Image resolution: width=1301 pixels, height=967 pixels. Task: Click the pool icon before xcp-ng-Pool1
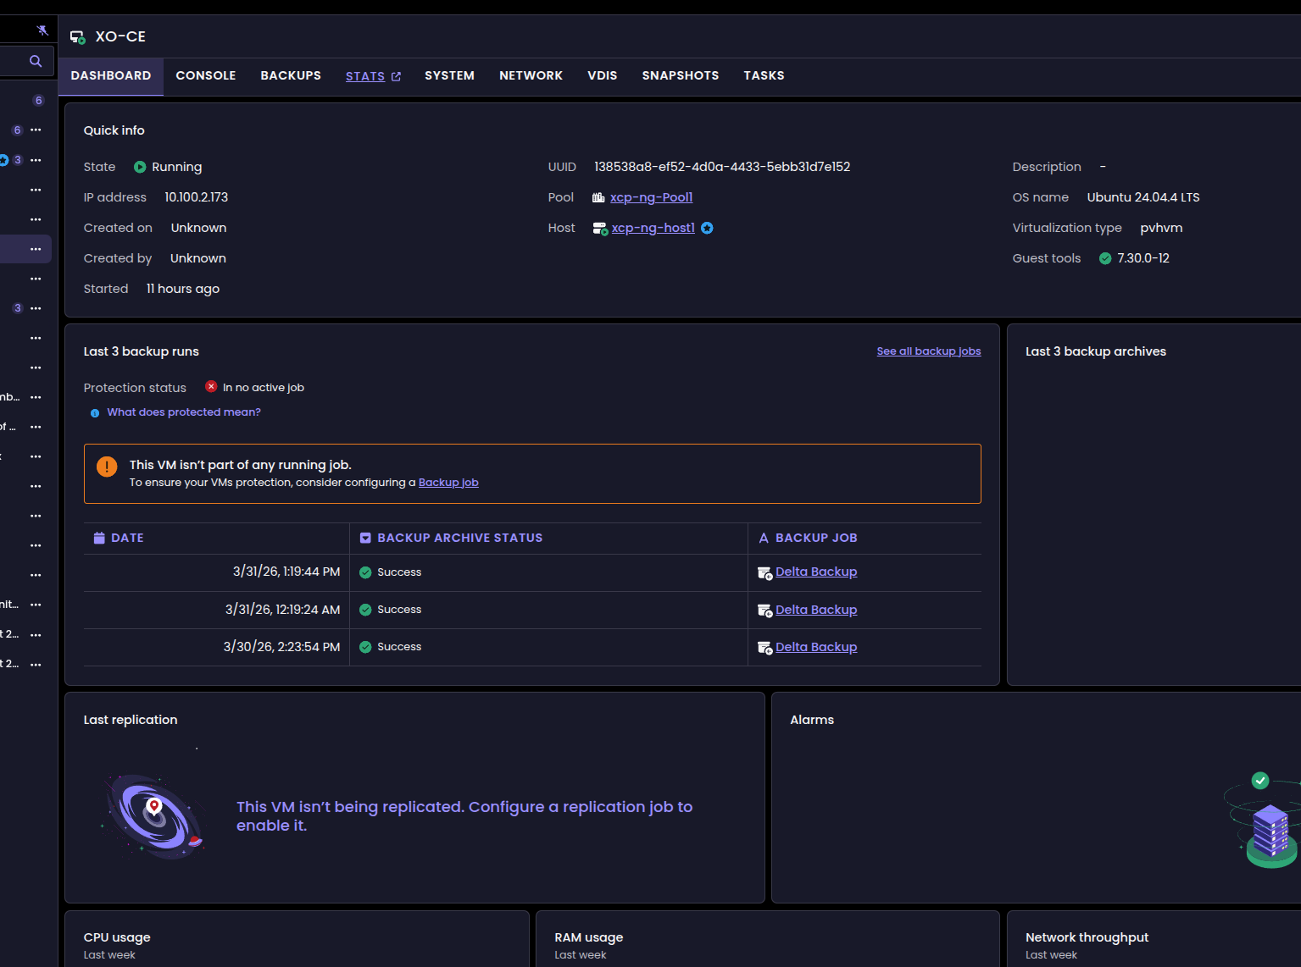tap(598, 198)
